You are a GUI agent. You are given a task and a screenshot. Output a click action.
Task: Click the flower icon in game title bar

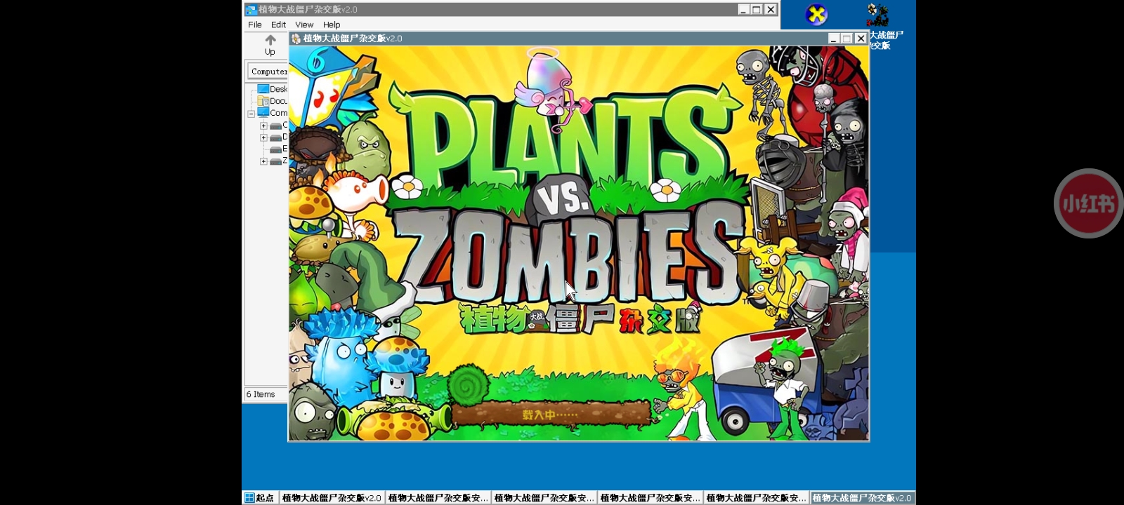point(296,39)
